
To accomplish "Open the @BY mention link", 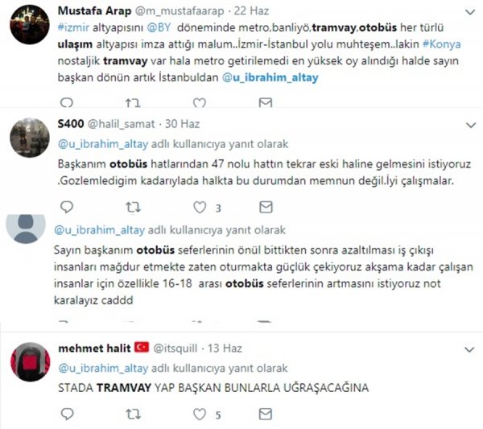I will point(159,27).
